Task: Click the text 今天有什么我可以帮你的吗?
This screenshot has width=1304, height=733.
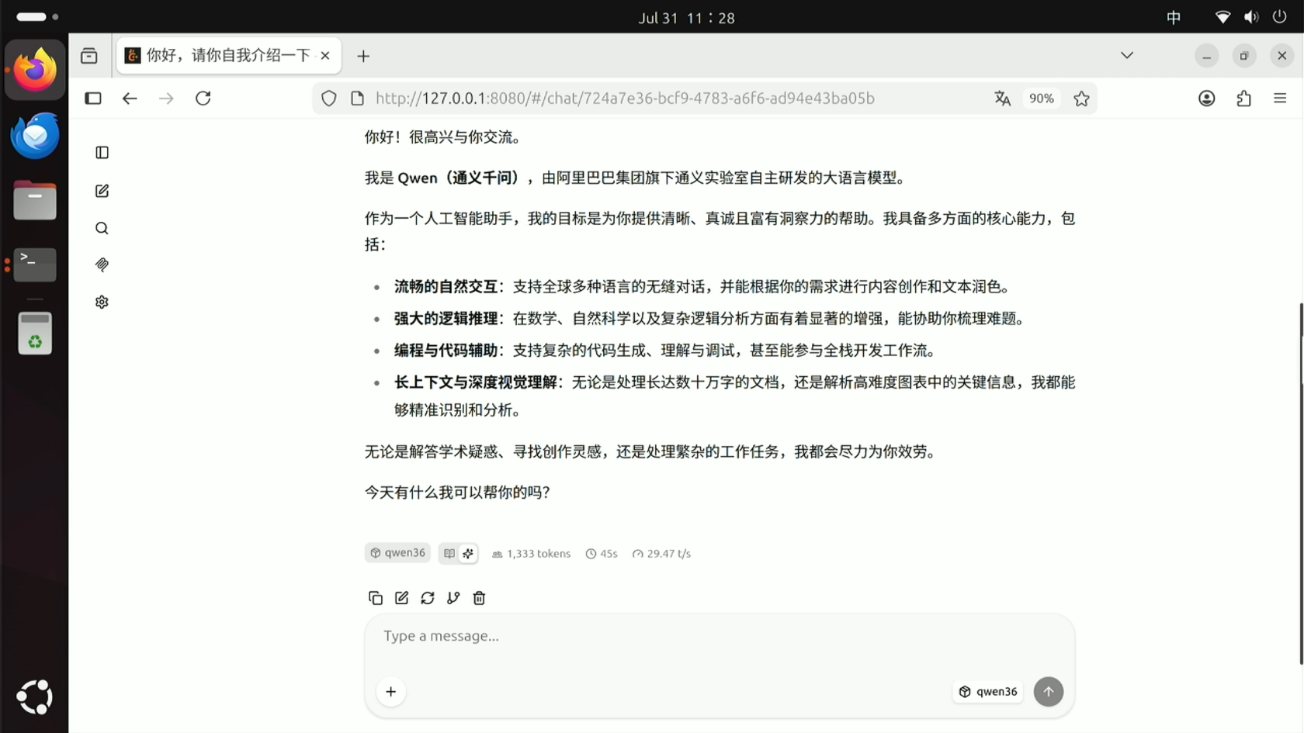Action: click(x=457, y=493)
